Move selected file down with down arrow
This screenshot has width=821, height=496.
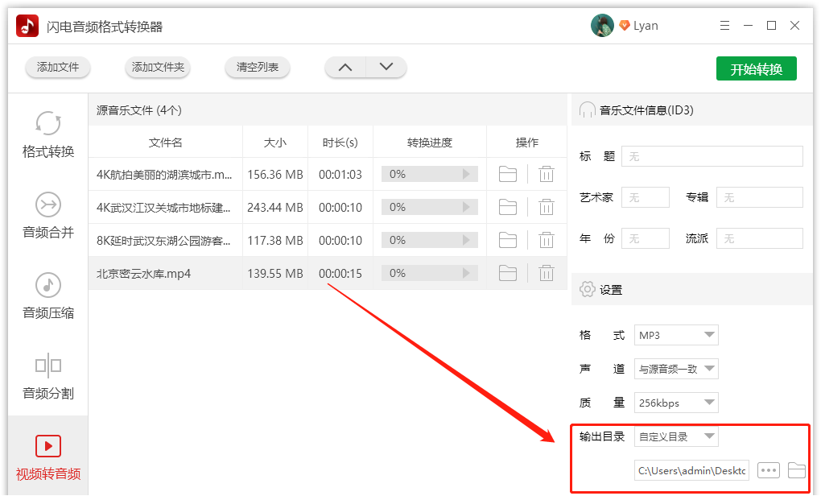[386, 67]
